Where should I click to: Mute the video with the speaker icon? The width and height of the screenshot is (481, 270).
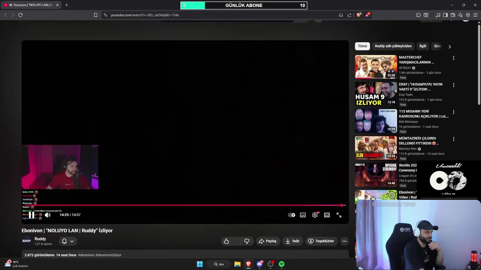pos(47,215)
